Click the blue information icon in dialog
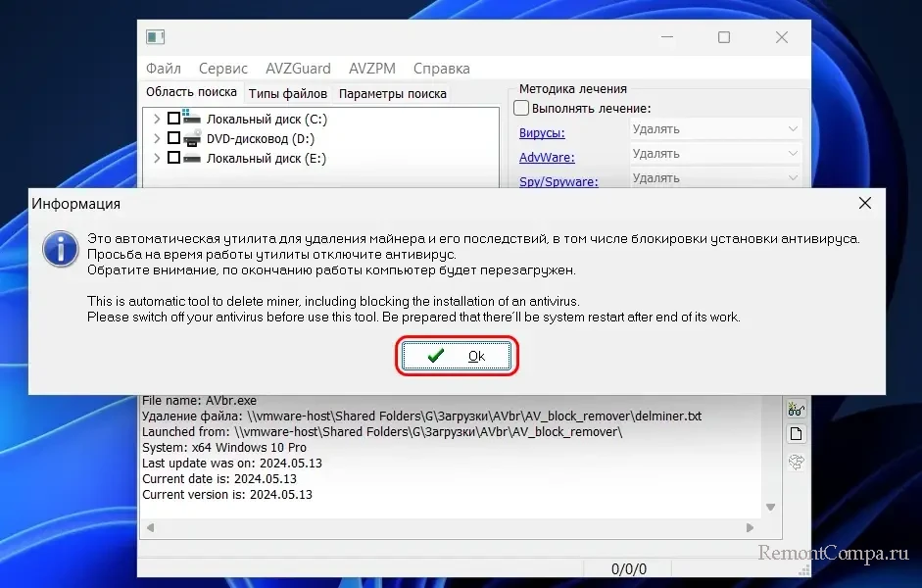This screenshot has width=922, height=588. (60, 249)
